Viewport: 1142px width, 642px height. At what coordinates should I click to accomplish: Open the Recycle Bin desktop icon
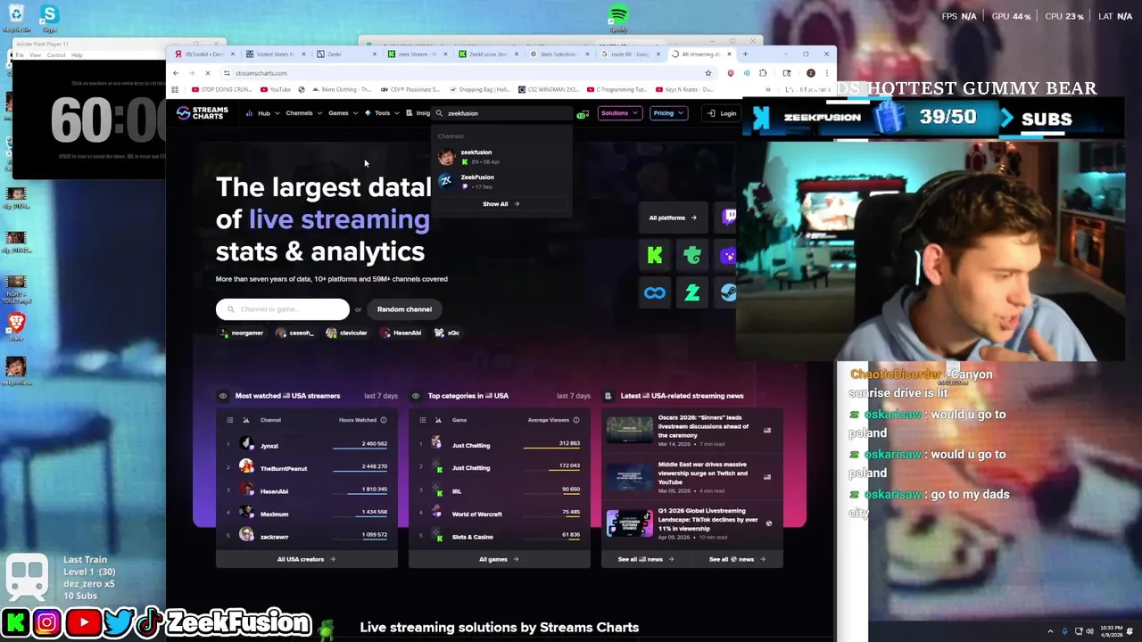coord(15,18)
